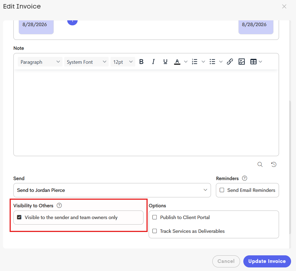Image resolution: width=296 pixels, height=271 pixels.
Task: Open the System Font dropdown
Action: [x=86, y=62]
